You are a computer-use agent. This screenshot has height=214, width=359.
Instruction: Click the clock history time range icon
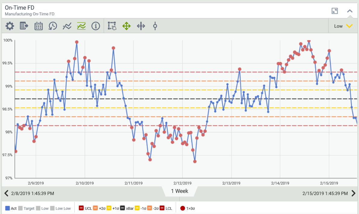(53, 26)
